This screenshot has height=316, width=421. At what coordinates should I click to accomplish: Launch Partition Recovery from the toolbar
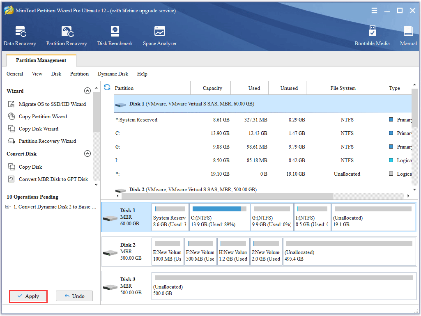[x=67, y=36]
